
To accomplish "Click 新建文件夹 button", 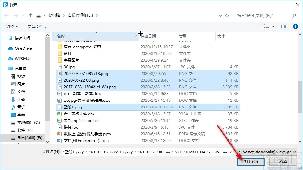I will tap(37, 26).
